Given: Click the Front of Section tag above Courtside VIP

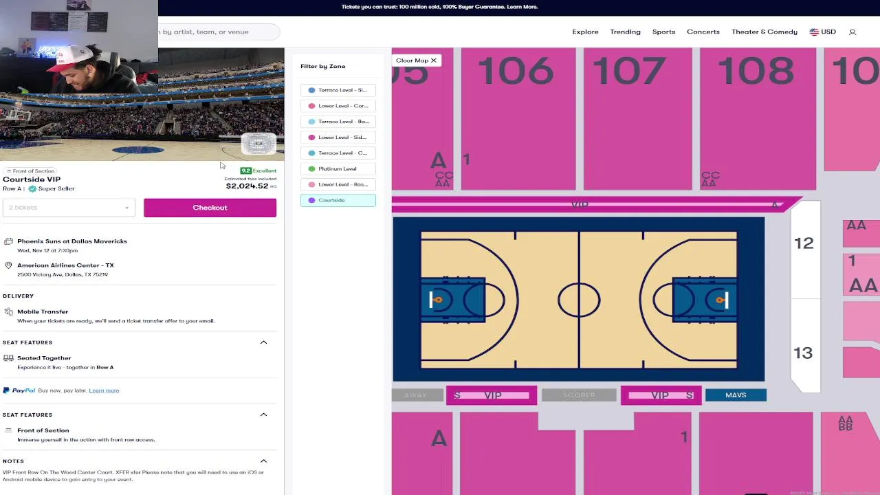Looking at the screenshot, I should [30, 171].
